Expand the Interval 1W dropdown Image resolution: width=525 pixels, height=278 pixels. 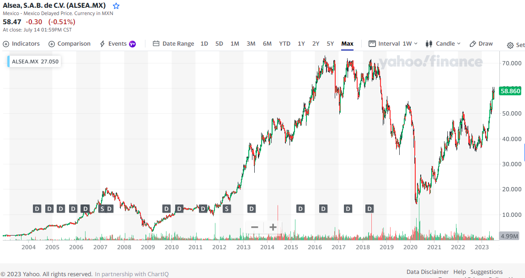[x=393, y=44]
